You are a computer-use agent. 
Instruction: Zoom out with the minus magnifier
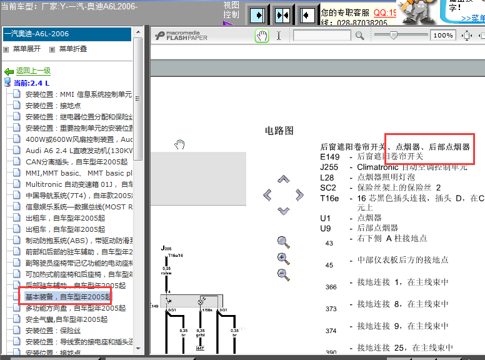coord(283,274)
